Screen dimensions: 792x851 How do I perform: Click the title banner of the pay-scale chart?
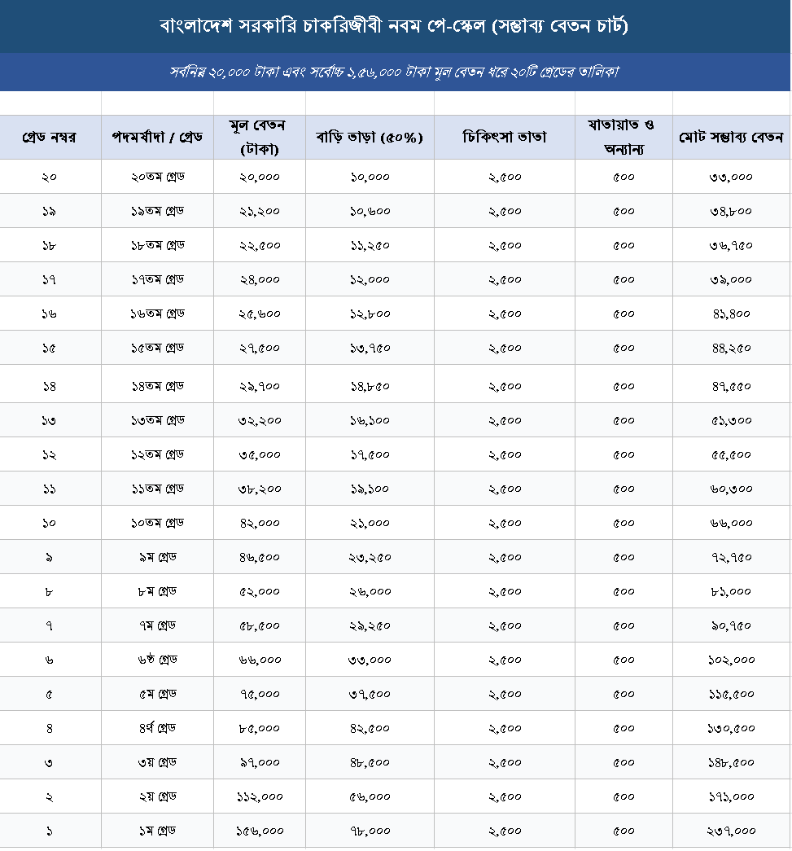(395, 26)
